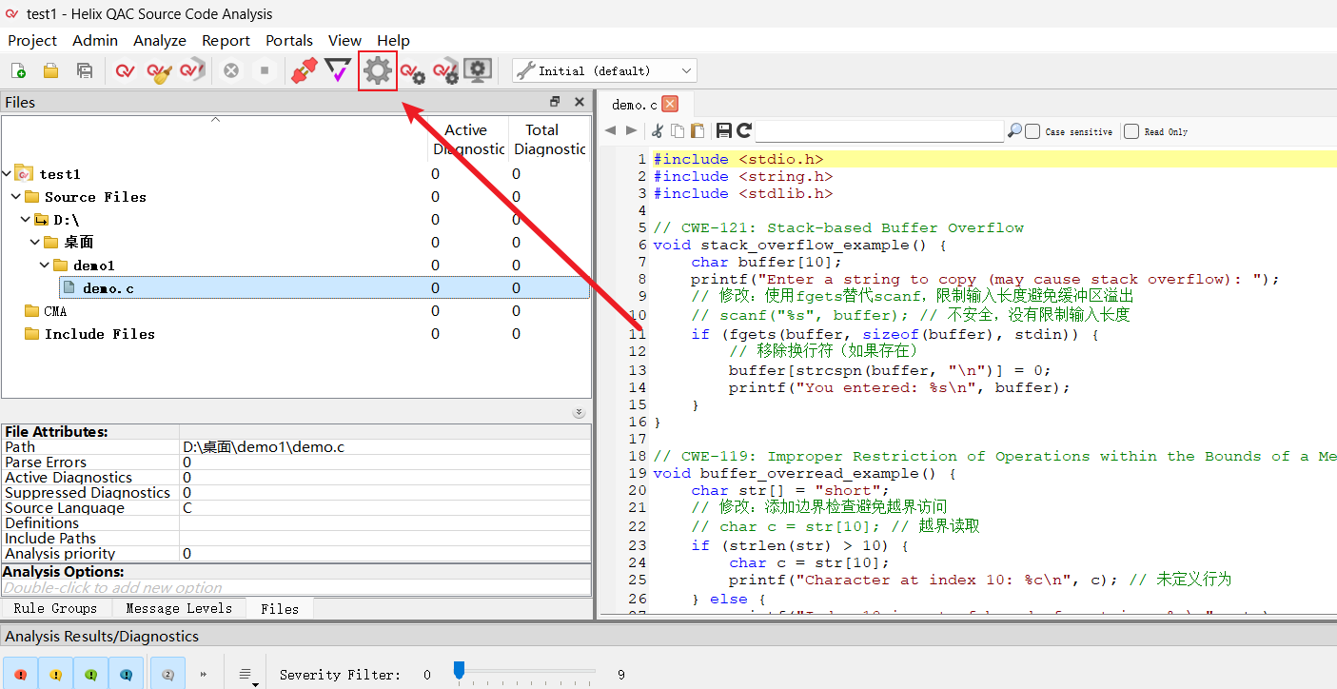
Task: Collapse the D:\ drive tree node
Action: pos(26,220)
